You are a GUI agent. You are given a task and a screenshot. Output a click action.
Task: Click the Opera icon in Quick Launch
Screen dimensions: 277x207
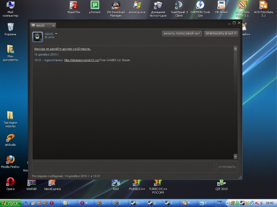point(52,203)
